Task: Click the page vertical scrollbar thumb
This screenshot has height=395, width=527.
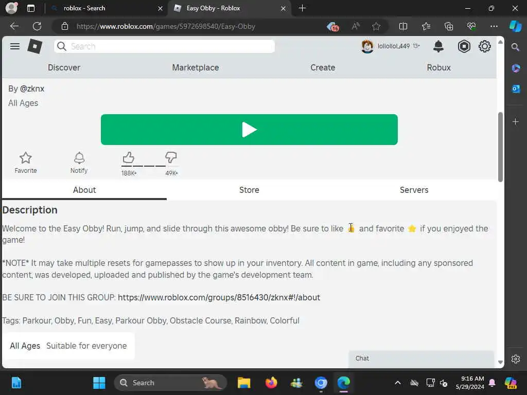Action: 500,147
